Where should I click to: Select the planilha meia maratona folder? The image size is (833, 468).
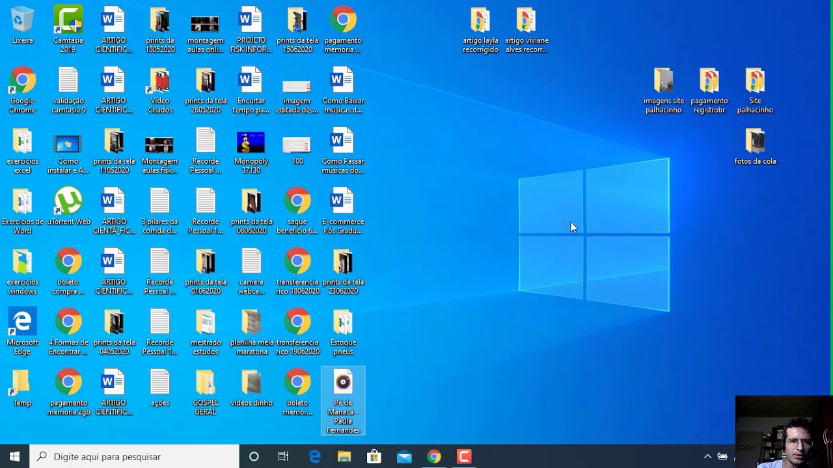[251, 332]
